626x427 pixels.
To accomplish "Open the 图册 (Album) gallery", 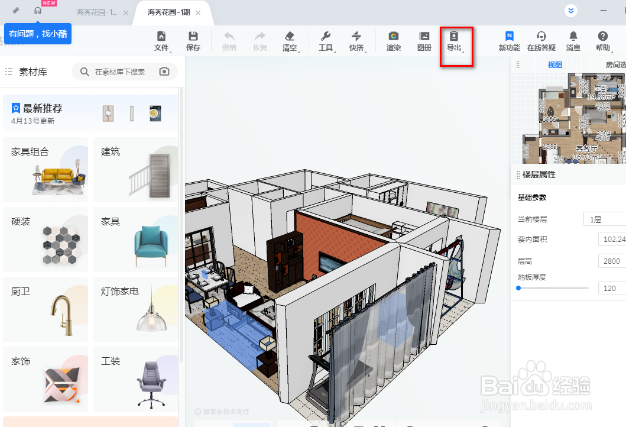I will coord(424,41).
